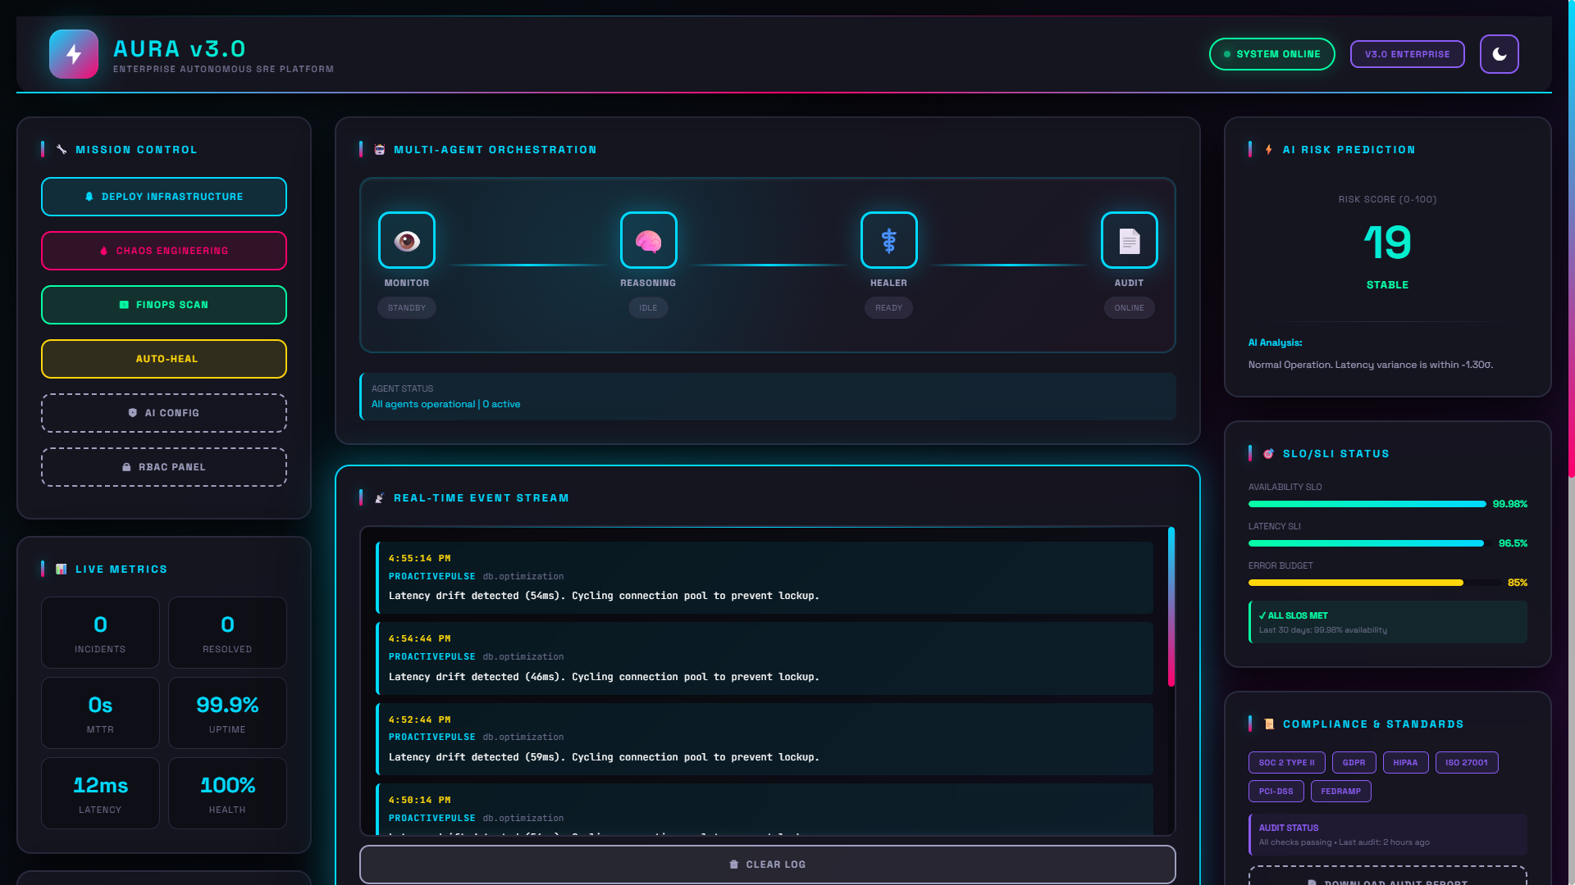The image size is (1575, 885).
Task: Click the AURA lightning bolt logo
Action: pos(74,54)
